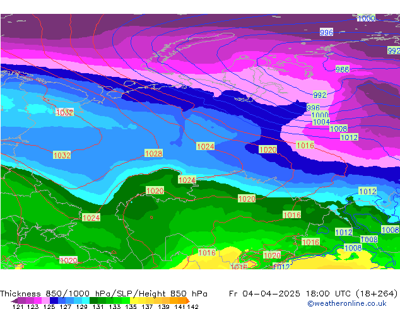Image resolution: width=400 pixels, height=309 pixels.
Task: Click the cyan legend swatch after 129
Action: click(86, 301)
